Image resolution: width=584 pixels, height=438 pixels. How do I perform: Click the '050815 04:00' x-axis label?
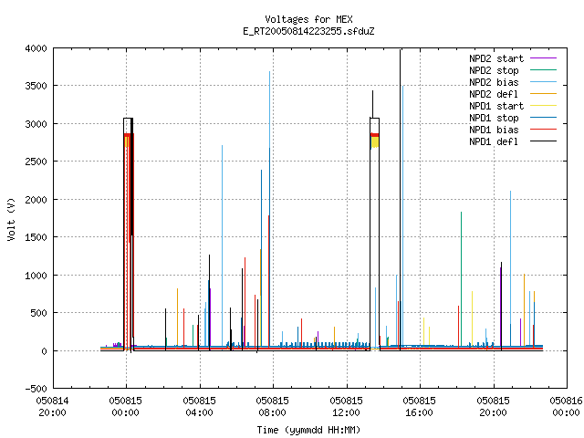[x=199, y=407]
